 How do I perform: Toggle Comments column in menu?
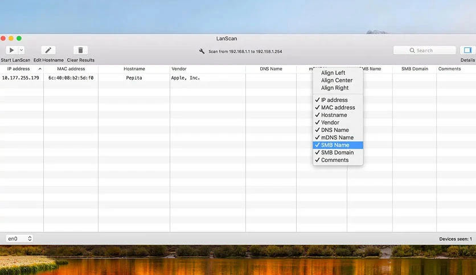pyautogui.click(x=338, y=160)
